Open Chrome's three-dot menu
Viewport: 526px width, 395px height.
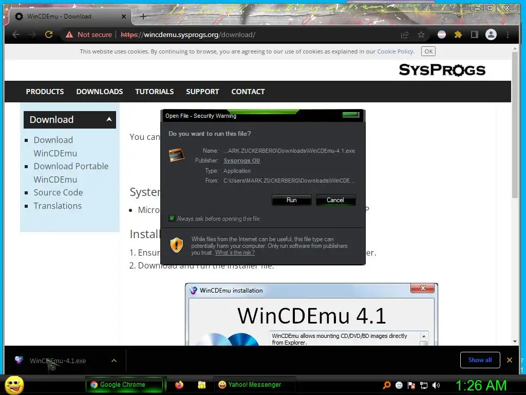pyautogui.click(x=508, y=34)
